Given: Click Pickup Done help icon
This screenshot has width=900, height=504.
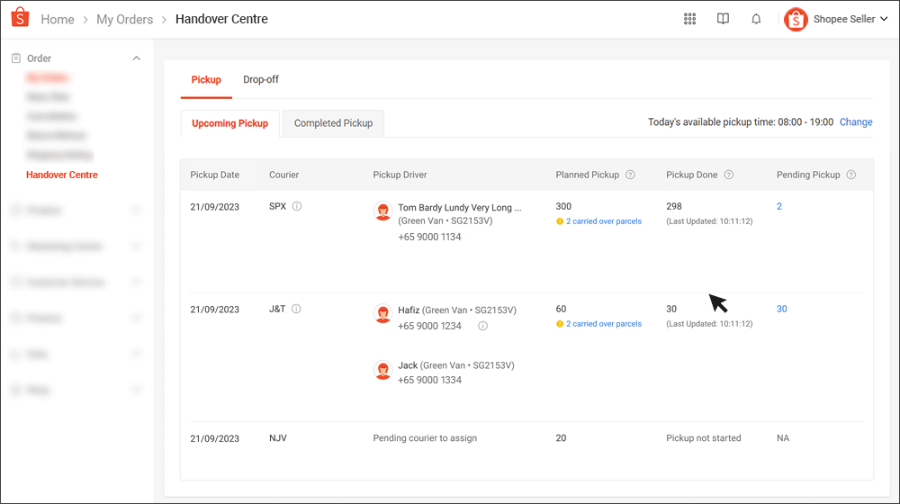Looking at the screenshot, I should coord(729,175).
